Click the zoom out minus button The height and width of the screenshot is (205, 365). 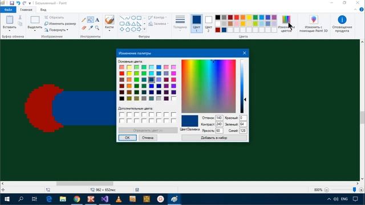[326, 190]
